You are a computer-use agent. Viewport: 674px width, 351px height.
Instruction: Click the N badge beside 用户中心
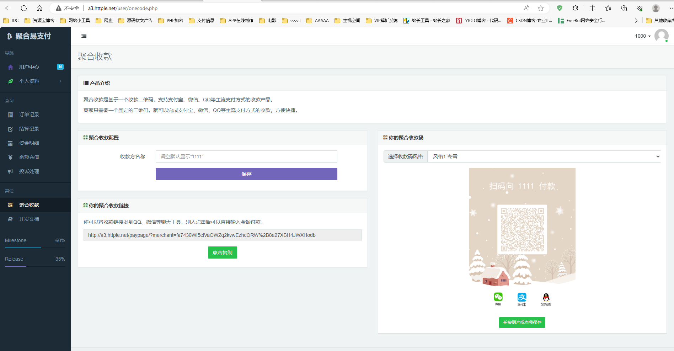[x=60, y=67]
